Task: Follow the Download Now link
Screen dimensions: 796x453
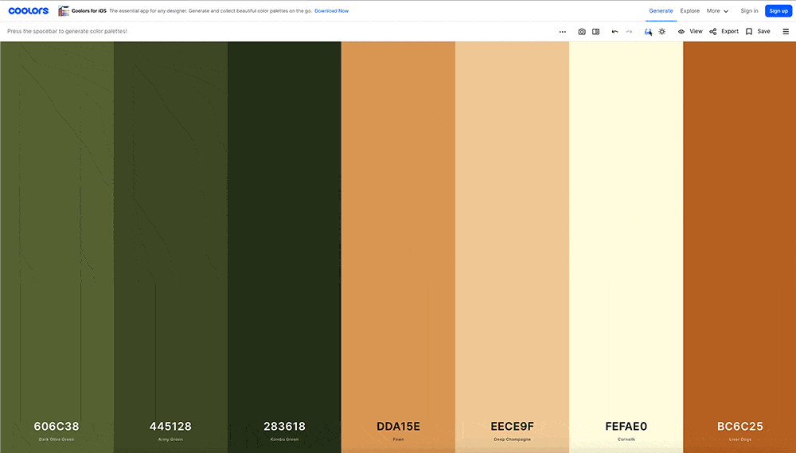Action: (x=331, y=10)
